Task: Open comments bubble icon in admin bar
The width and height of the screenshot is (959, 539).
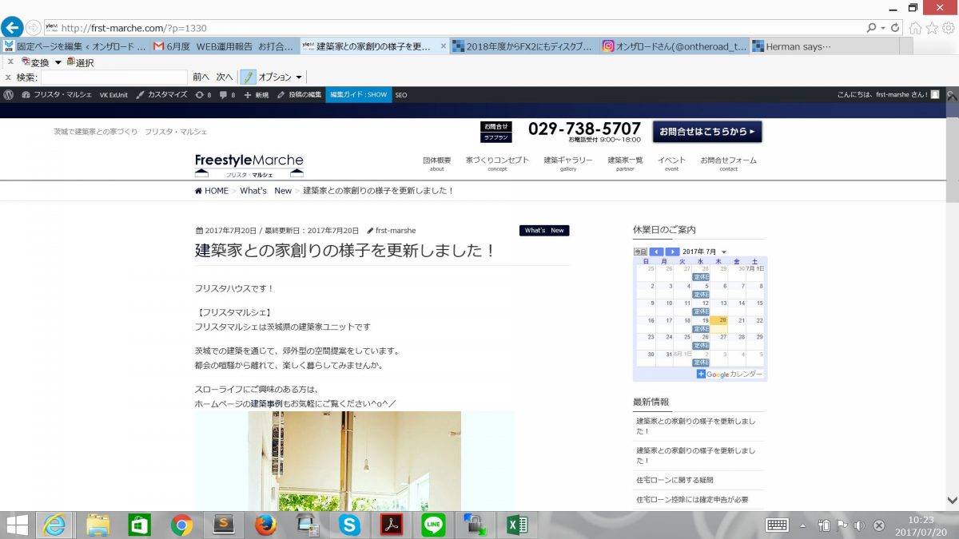Action: point(227,94)
